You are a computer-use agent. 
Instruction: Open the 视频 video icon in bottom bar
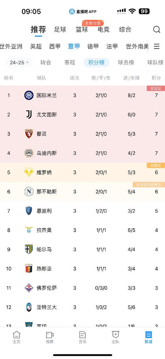[x=49, y=335]
